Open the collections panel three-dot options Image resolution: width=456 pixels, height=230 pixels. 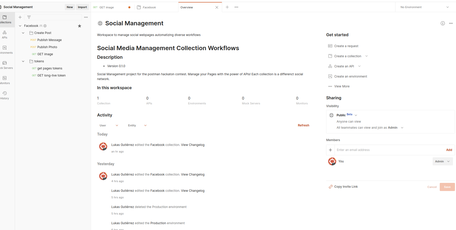point(86,17)
